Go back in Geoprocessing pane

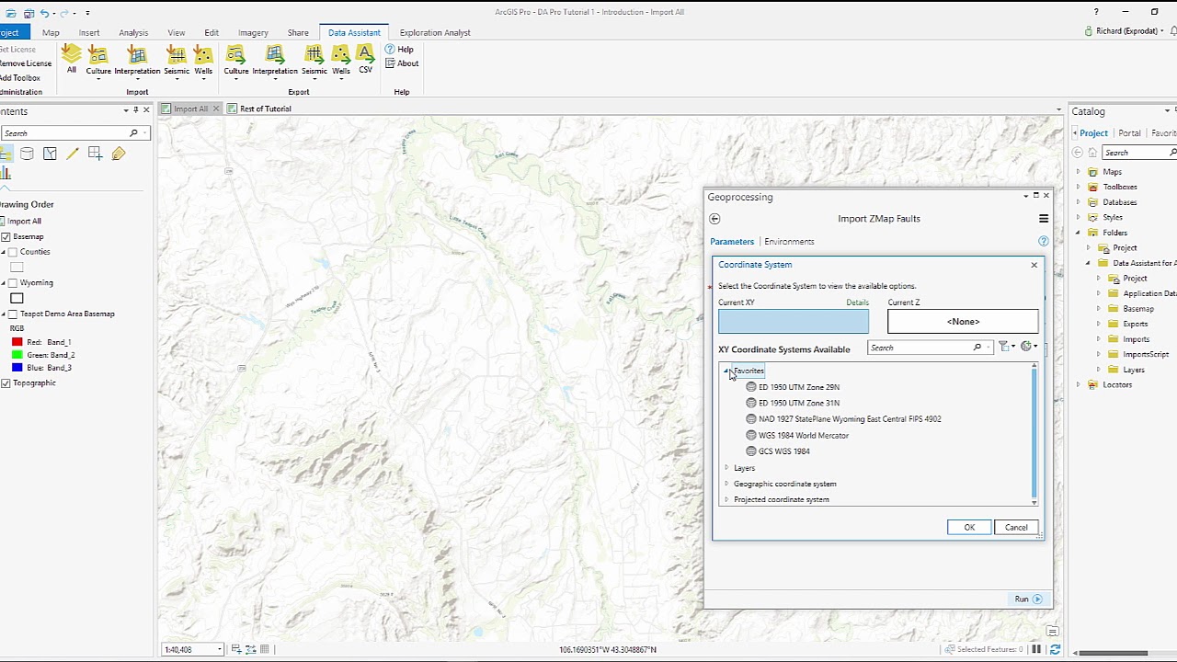pos(714,219)
